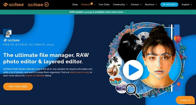Play the video with the blue play button

click(x=133, y=70)
